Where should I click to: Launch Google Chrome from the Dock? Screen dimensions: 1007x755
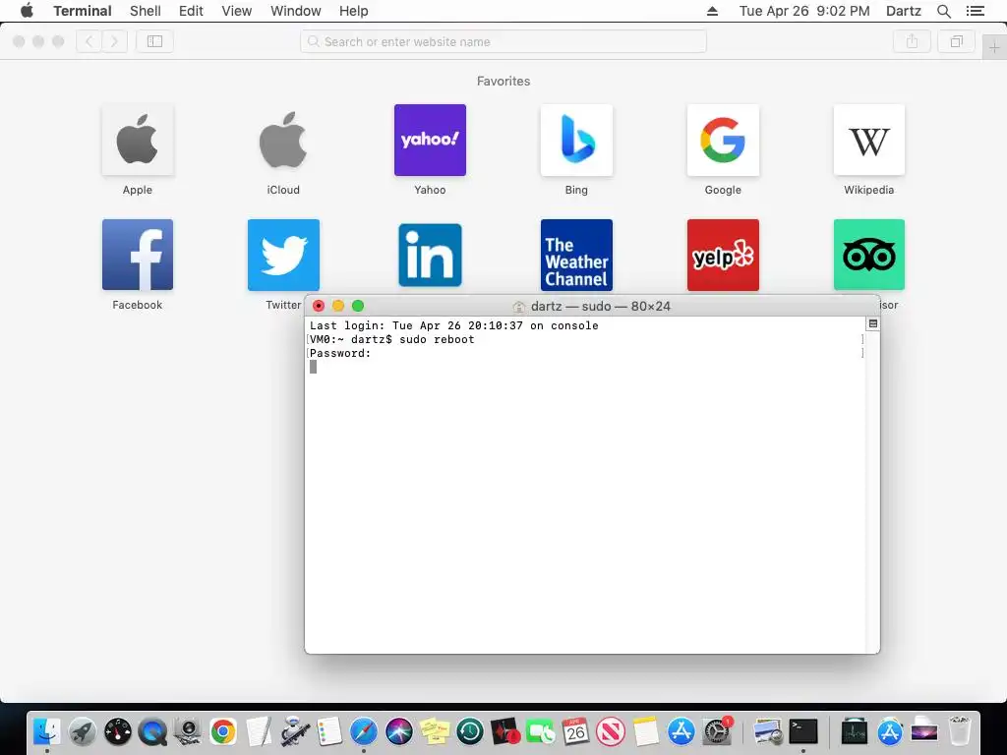223,731
